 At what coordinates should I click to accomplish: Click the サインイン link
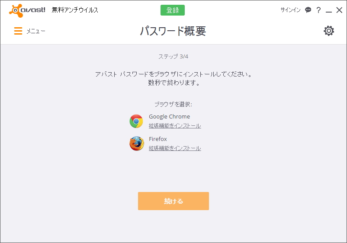[291, 10]
